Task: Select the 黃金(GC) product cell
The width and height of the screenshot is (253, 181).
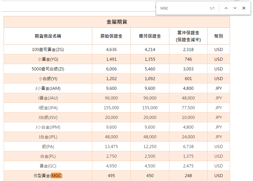Action: tap(48, 166)
